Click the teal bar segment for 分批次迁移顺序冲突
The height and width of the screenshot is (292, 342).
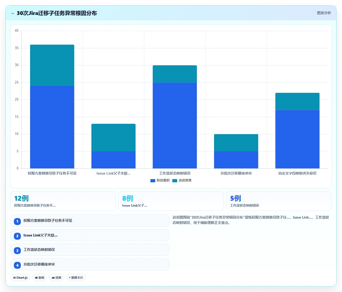(x=236, y=143)
